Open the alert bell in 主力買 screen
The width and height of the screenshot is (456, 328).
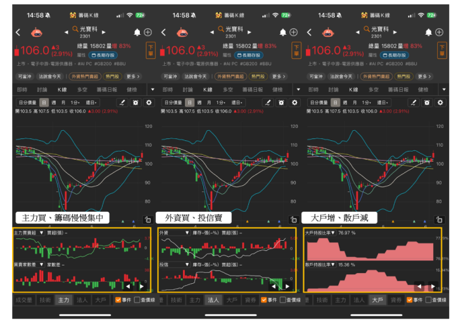[x=137, y=32]
